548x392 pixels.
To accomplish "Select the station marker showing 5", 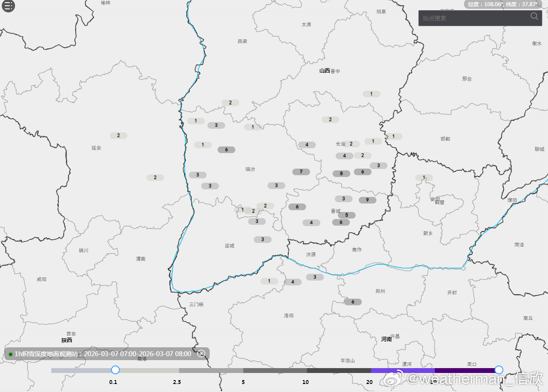I will pos(347,215).
